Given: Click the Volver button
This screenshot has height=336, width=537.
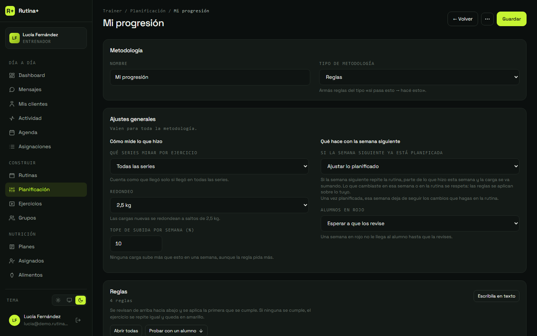Looking at the screenshot, I should (x=463, y=19).
